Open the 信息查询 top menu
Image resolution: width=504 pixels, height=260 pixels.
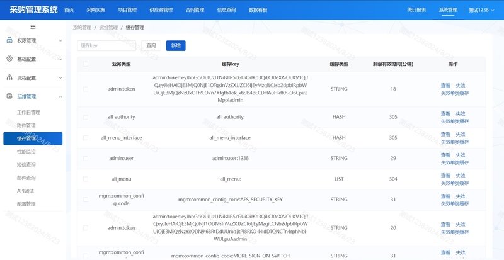[226, 10]
